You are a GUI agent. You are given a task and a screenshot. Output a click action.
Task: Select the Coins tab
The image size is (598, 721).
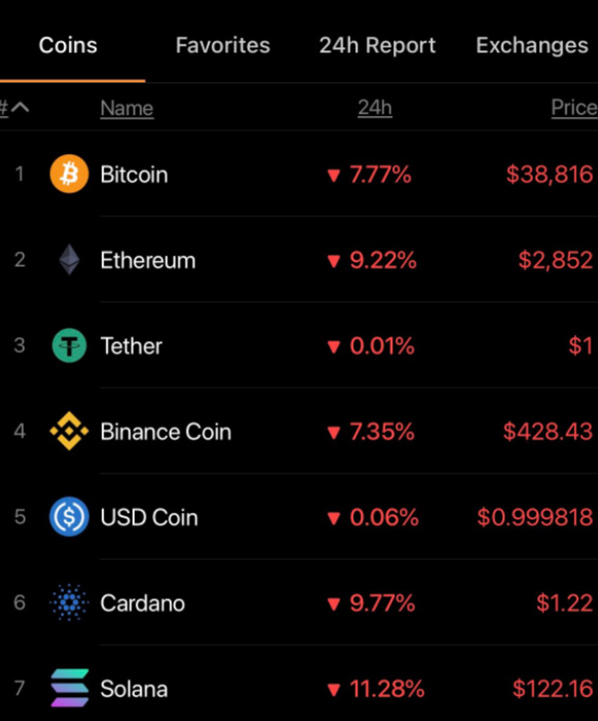pos(68,45)
